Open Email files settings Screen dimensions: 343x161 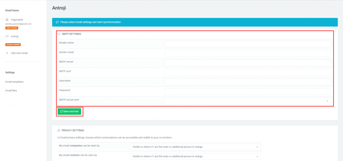pyautogui.click(x=11, y=90)
